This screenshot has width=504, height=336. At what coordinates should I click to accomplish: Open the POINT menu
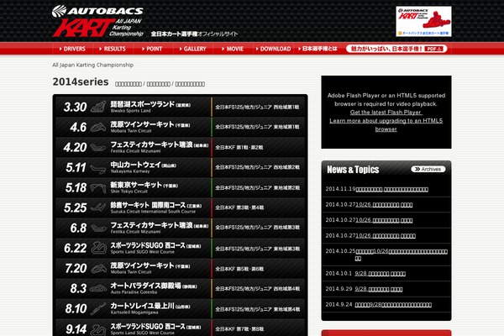coord(152,49)
